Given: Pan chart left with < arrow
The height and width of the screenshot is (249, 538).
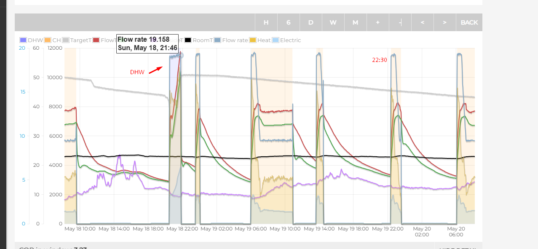Looking at the screenshot, I should click(x=422, y=22).
